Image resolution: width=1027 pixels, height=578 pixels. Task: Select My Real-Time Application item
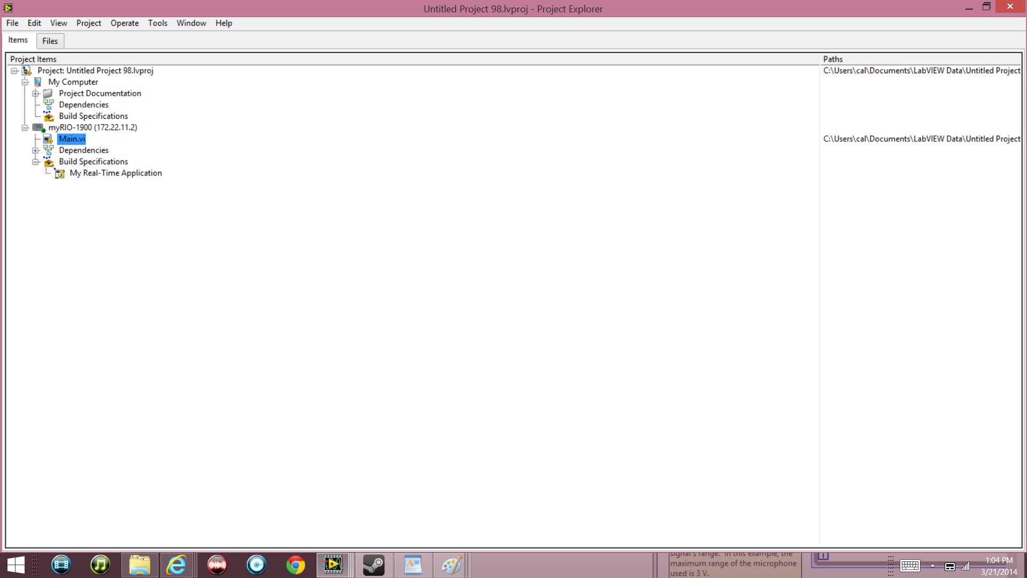click(116, 173)
